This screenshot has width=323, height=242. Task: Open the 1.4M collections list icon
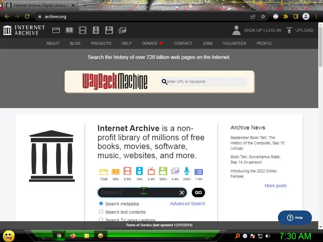199,172
